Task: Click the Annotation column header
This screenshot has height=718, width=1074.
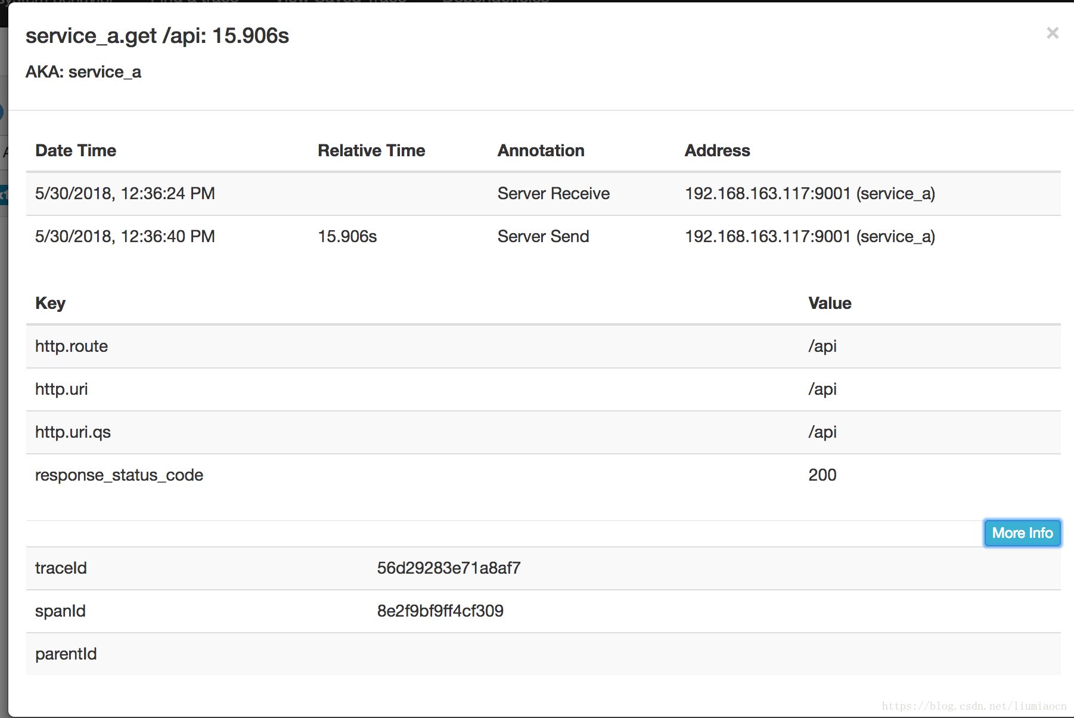Action: coord(541,151)
